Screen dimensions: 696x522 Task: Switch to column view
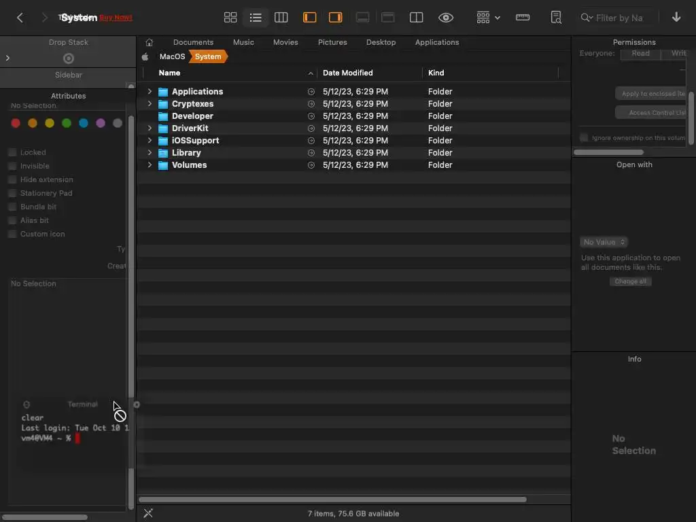281,18
